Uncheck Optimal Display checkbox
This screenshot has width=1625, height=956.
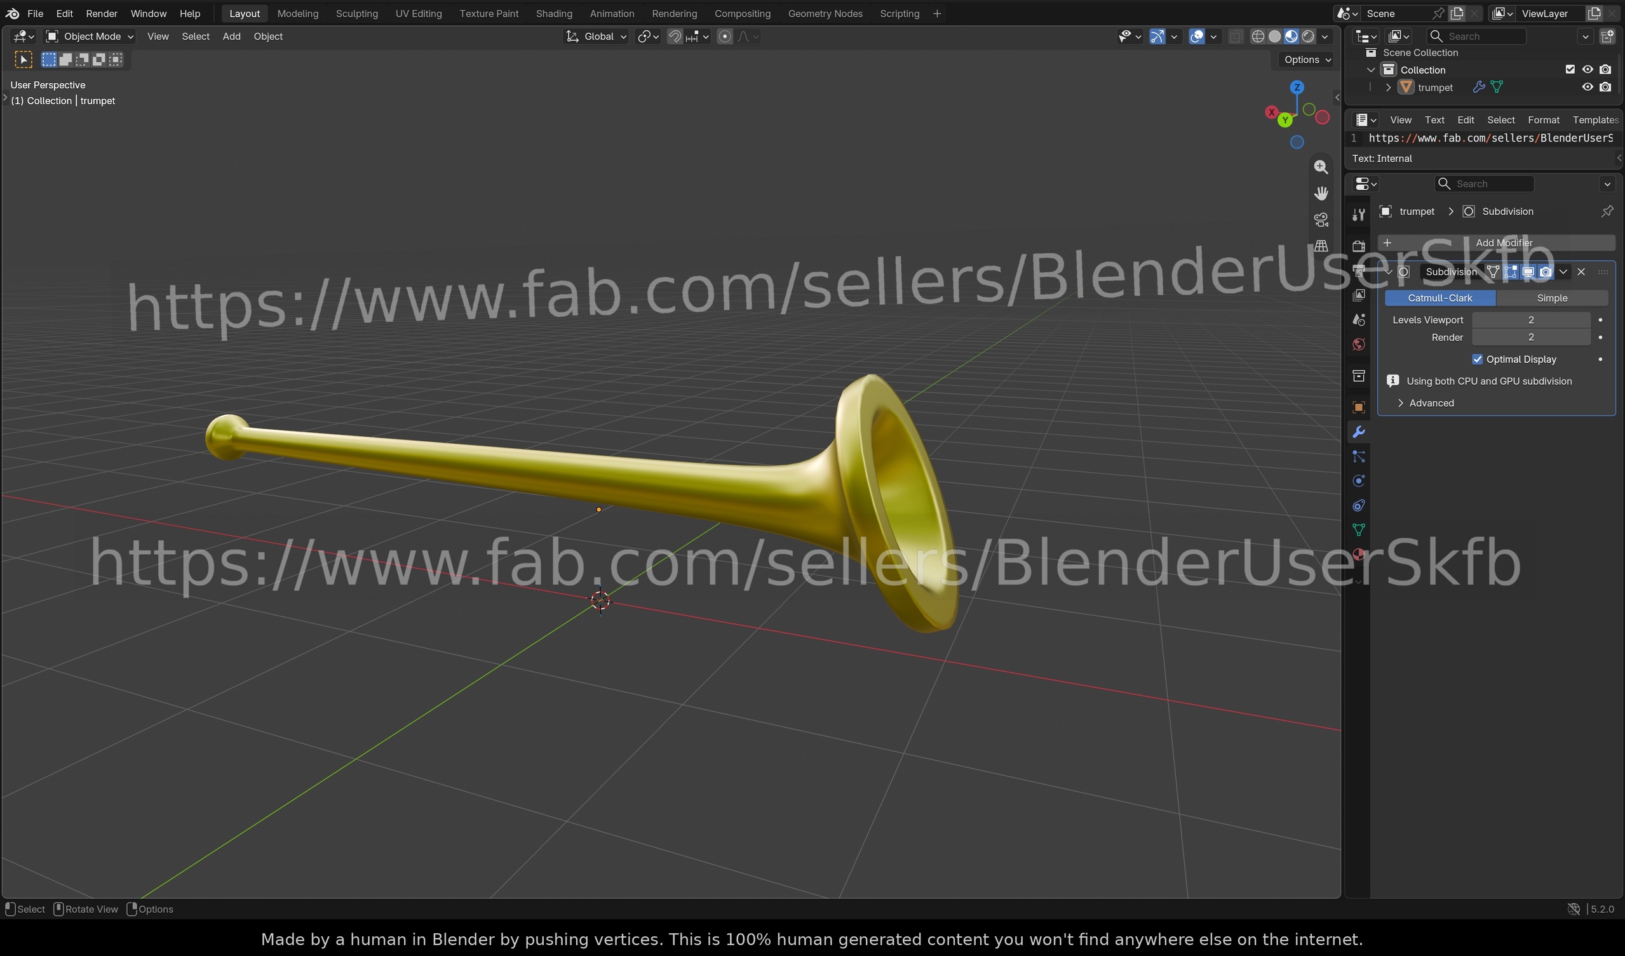coord(1478,359)
